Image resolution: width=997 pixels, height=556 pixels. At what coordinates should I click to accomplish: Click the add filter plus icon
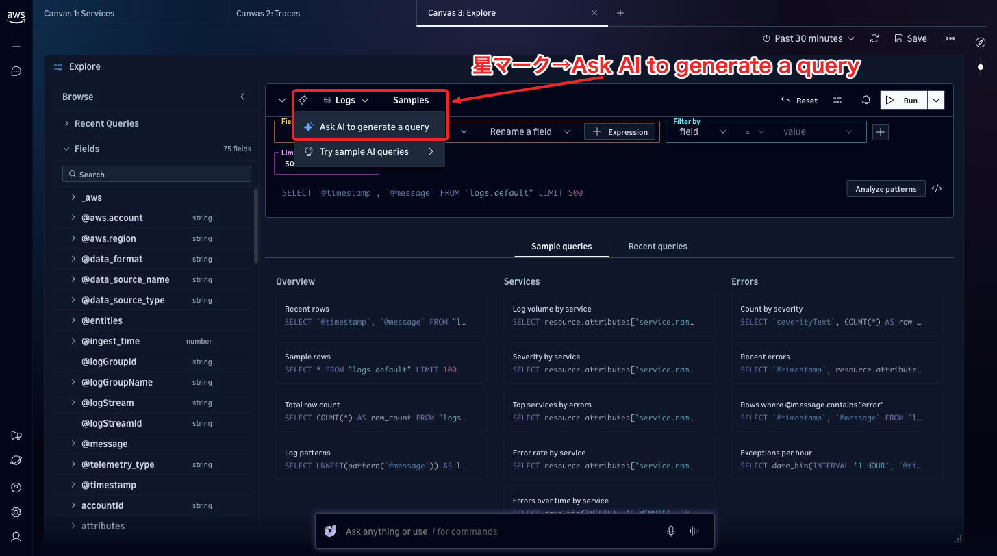click(881, 132)
